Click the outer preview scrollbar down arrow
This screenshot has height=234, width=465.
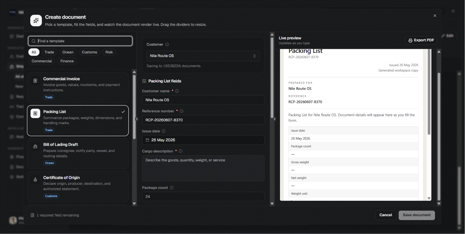(x=439, y=204)
